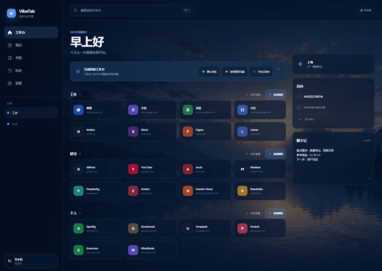Click the globe icon in 上海 weather card
This screenshot has width=382, height=271.
click(300, 64)
